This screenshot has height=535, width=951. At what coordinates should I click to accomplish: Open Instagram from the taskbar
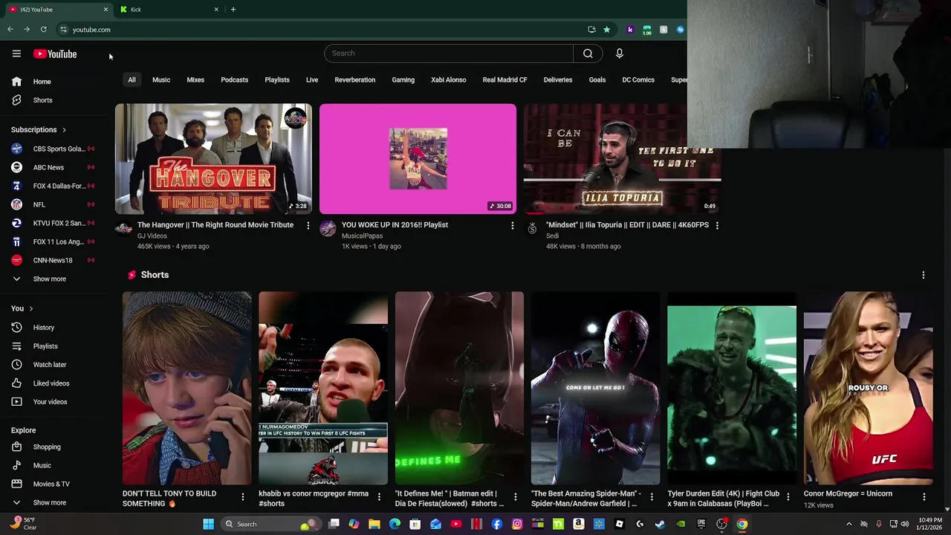517,525
